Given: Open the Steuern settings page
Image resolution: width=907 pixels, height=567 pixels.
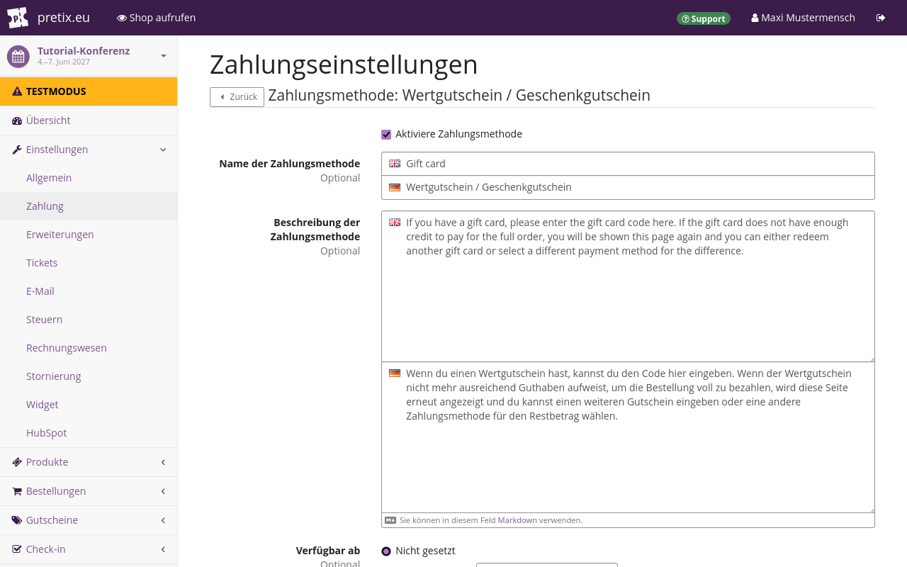Looking at the screenshot, I should pos(89,320).
